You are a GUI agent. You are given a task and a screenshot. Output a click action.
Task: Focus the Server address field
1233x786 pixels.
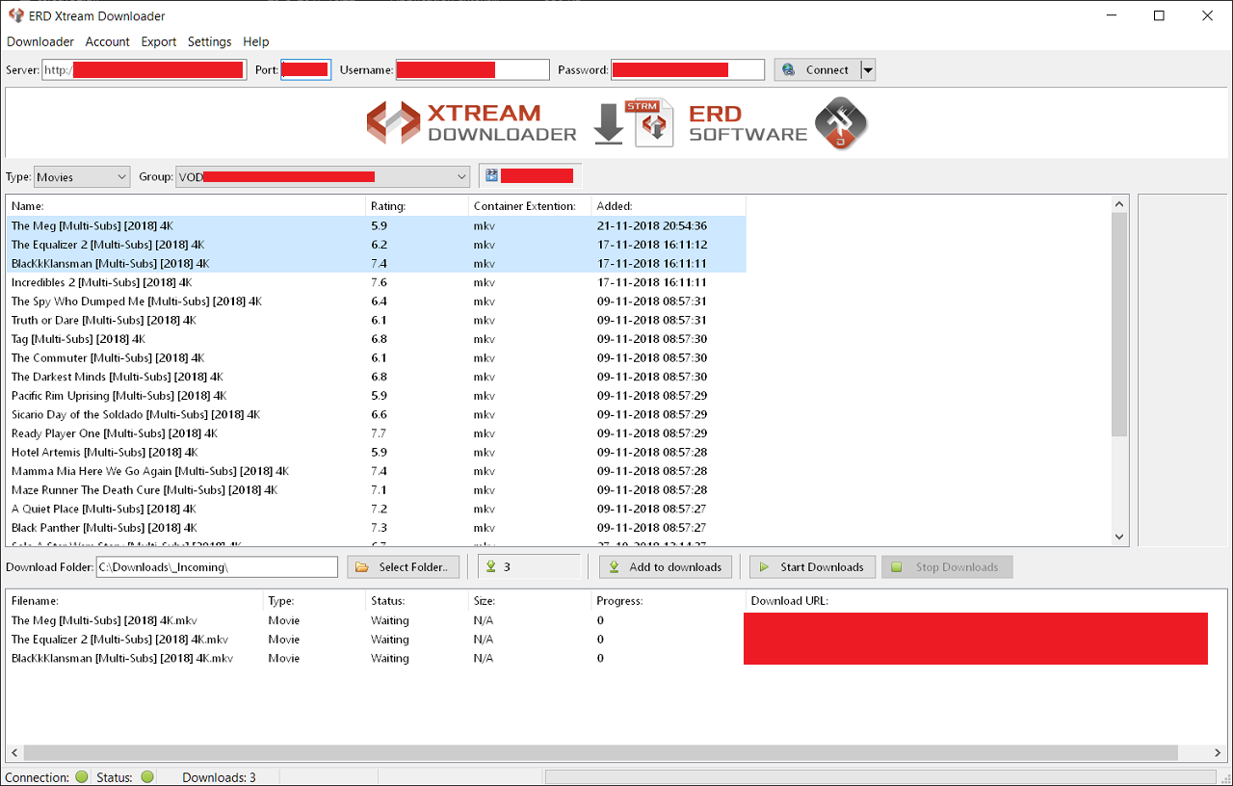144,69
